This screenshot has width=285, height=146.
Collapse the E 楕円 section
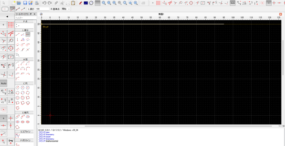pos(26,113)
